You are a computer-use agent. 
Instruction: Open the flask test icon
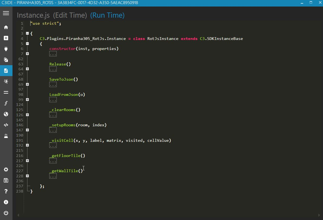point(6,136)
